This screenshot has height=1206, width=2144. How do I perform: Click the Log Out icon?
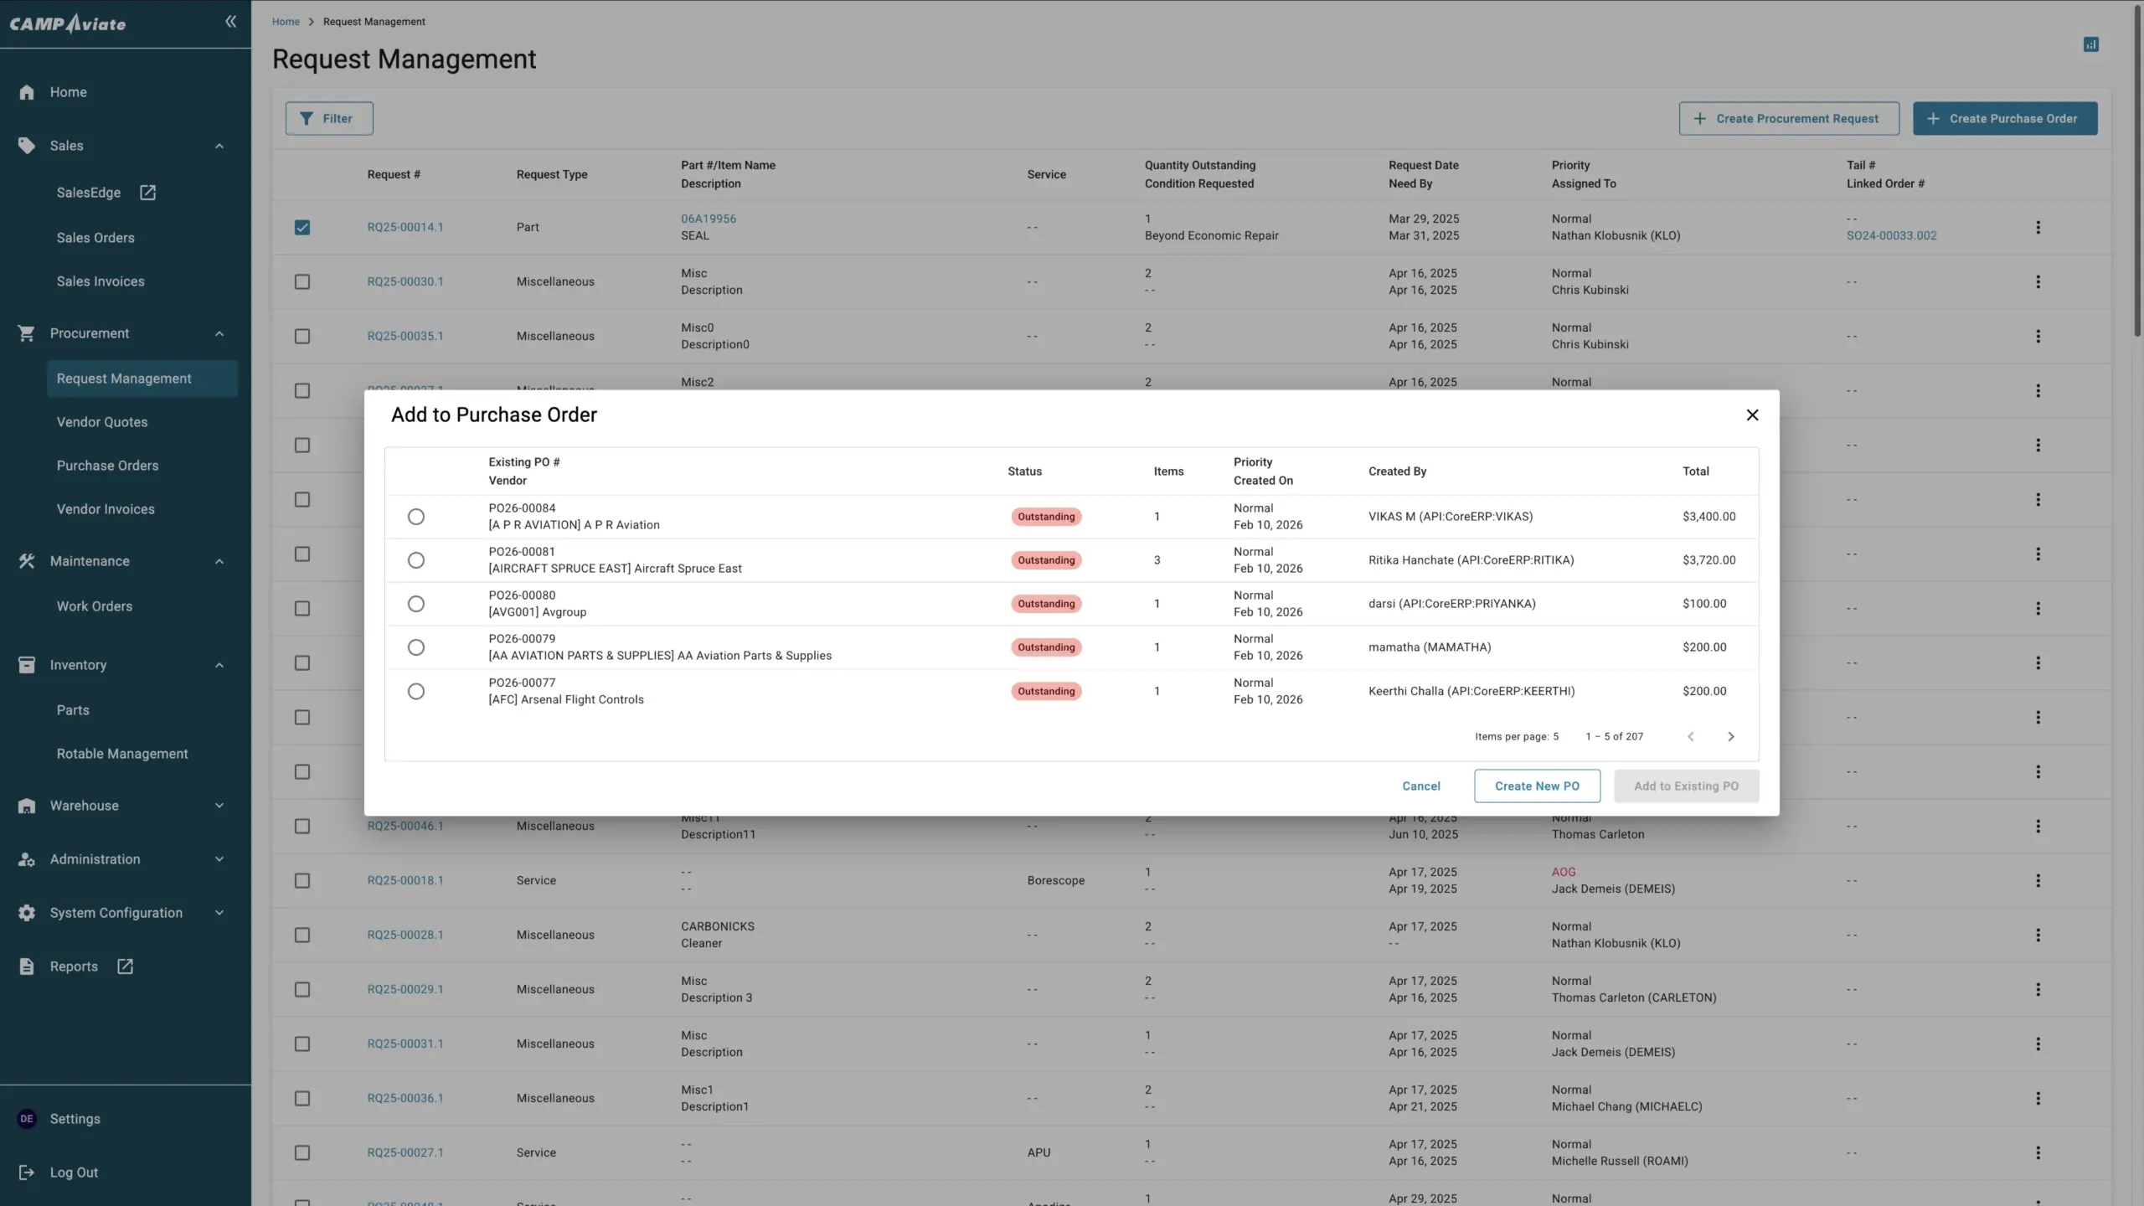point(27,1172)
